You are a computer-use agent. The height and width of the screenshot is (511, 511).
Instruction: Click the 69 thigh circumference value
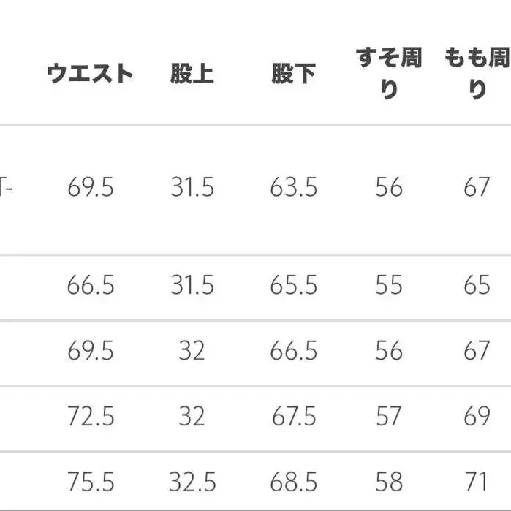[476, 417]
